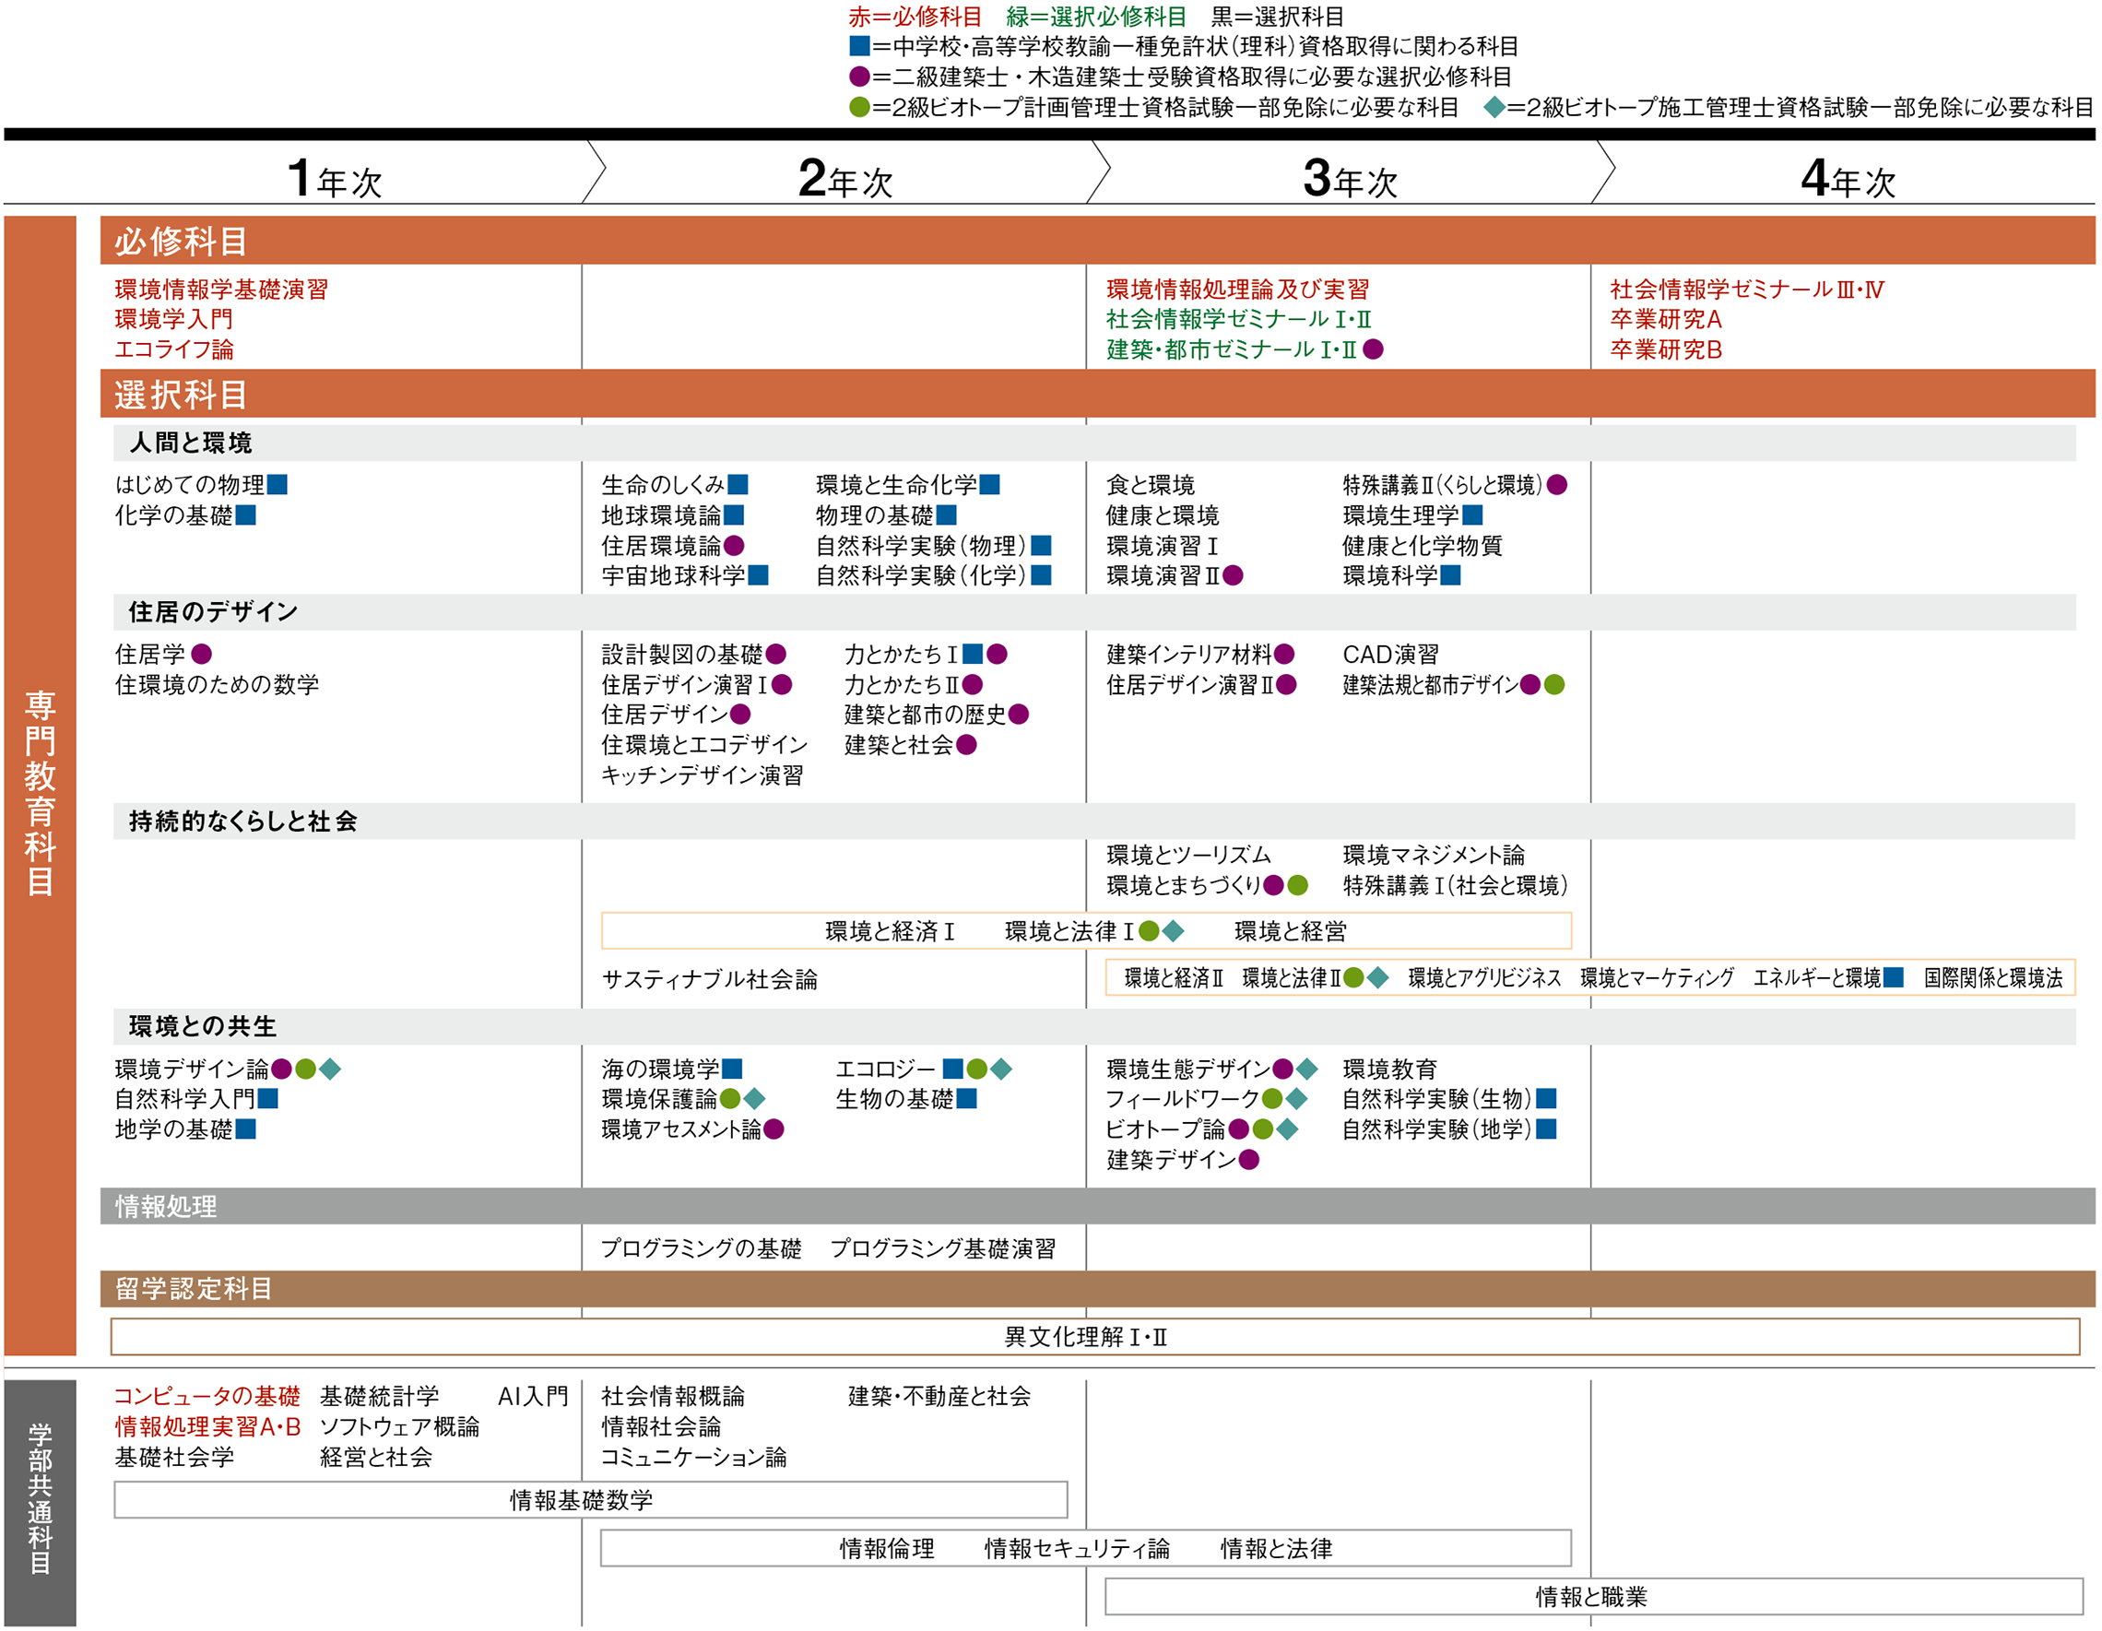The image size is (2102, 1631).
Task: Click the 必修科目 section banner
Action: pyautogui.click(x=1097, y=240)
